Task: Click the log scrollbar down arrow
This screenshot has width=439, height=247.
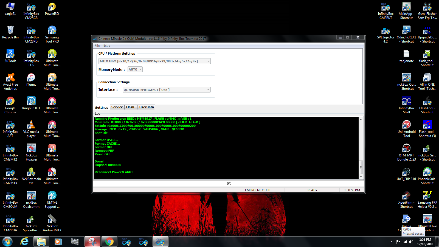Action: tap(361, 177)
